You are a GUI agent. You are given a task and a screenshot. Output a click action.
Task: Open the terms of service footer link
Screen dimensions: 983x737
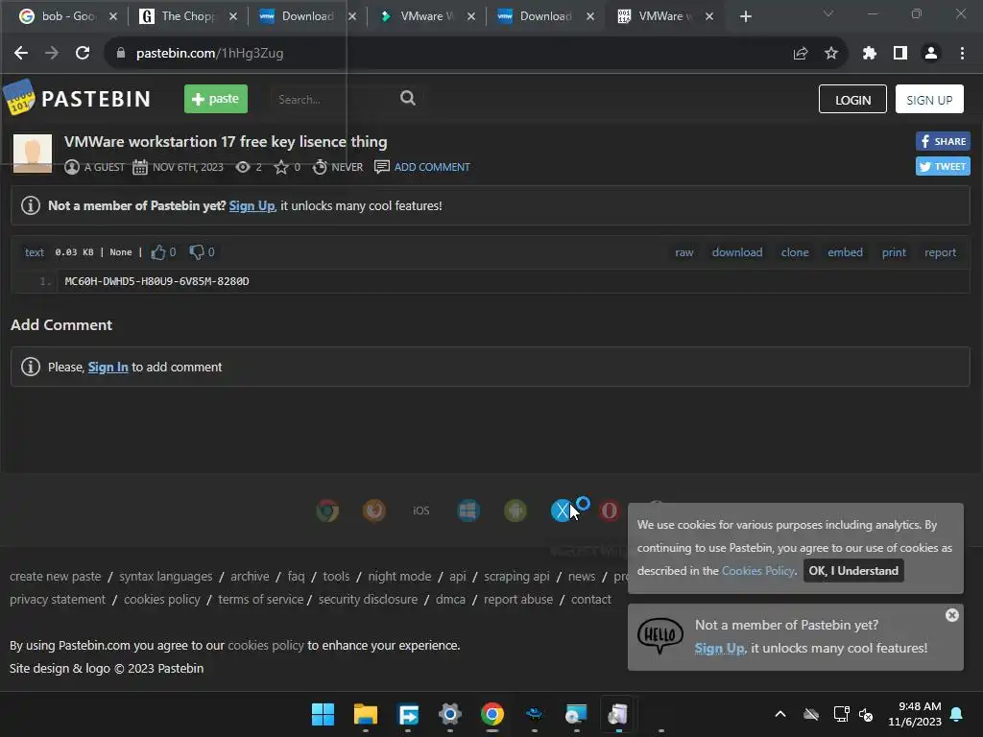pyautogui.click(x=261, y=600)
